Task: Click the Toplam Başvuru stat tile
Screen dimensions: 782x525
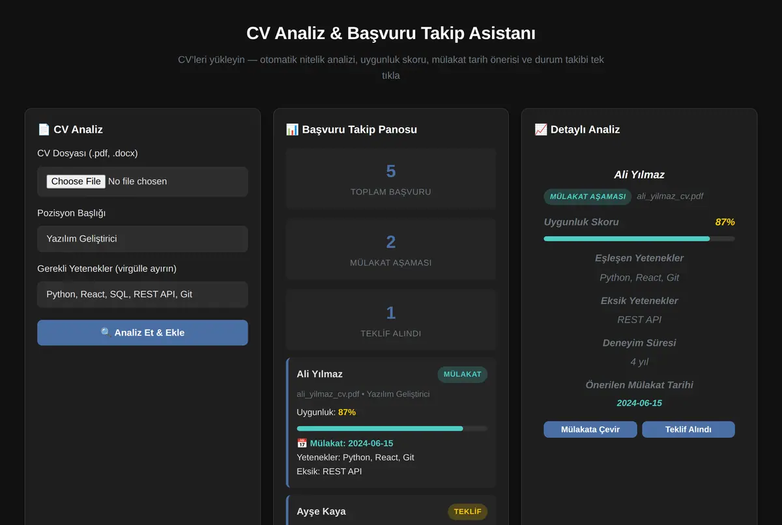Action: (x=391, y=178)
